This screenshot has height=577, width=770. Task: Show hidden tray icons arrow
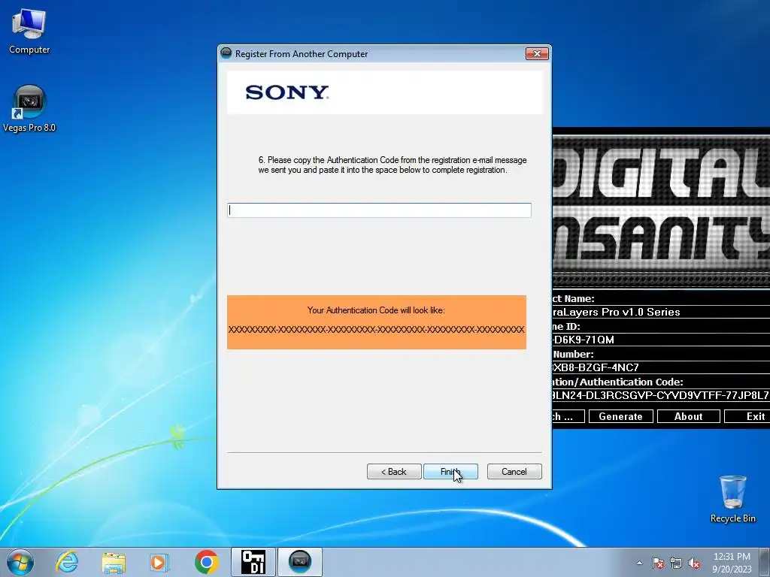click(x=639, y=563)
